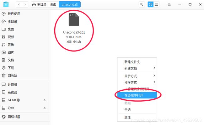Click the monitor icon beside 计算机

coord(4,84)
